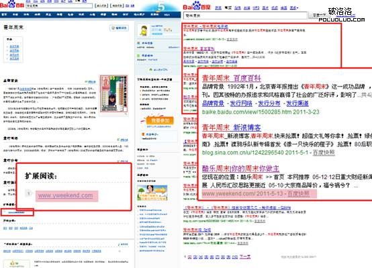Open the magazine cover thumbnail image
372x268 pixels.
coord(113,93)
